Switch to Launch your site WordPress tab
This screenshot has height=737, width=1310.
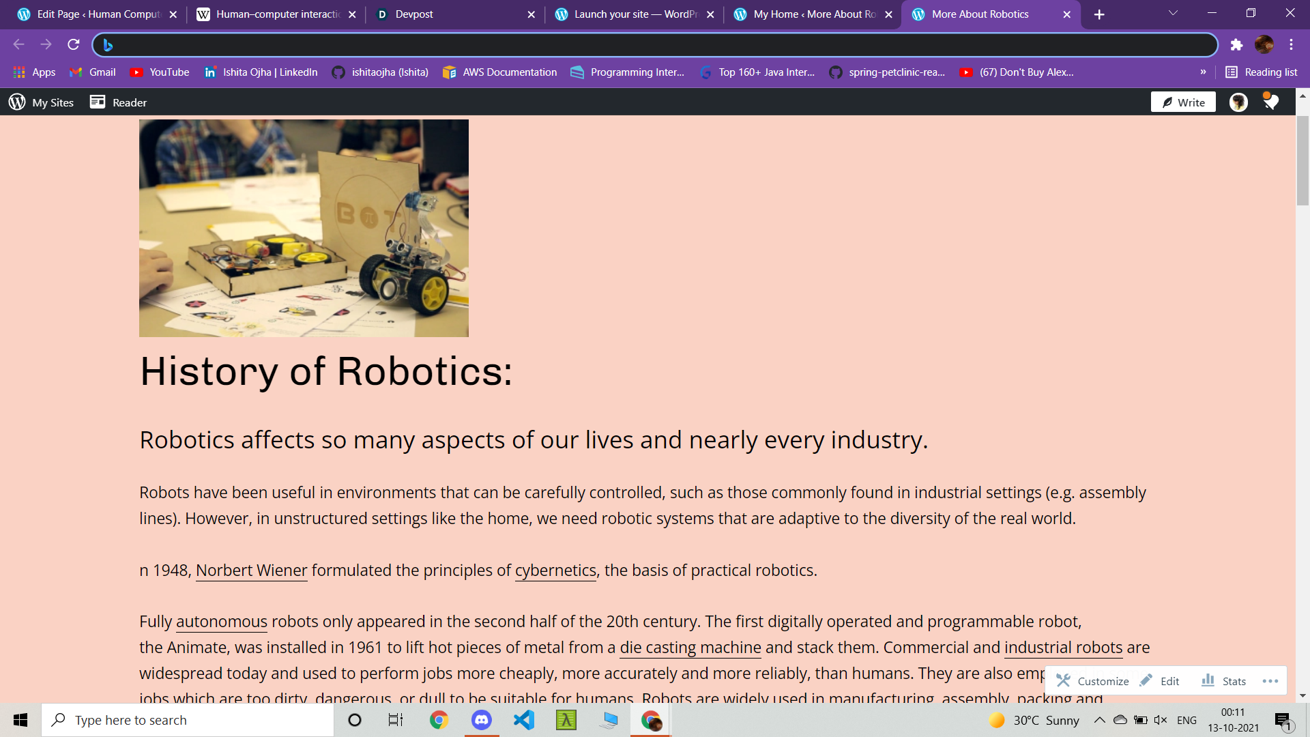[628, 14]
